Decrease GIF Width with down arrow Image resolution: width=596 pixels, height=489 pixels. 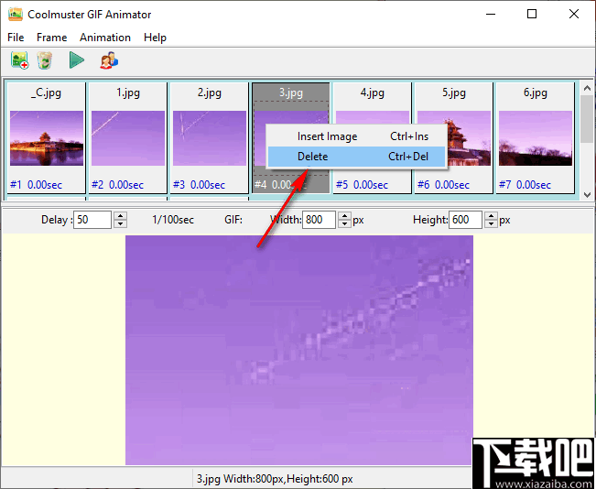344,223
